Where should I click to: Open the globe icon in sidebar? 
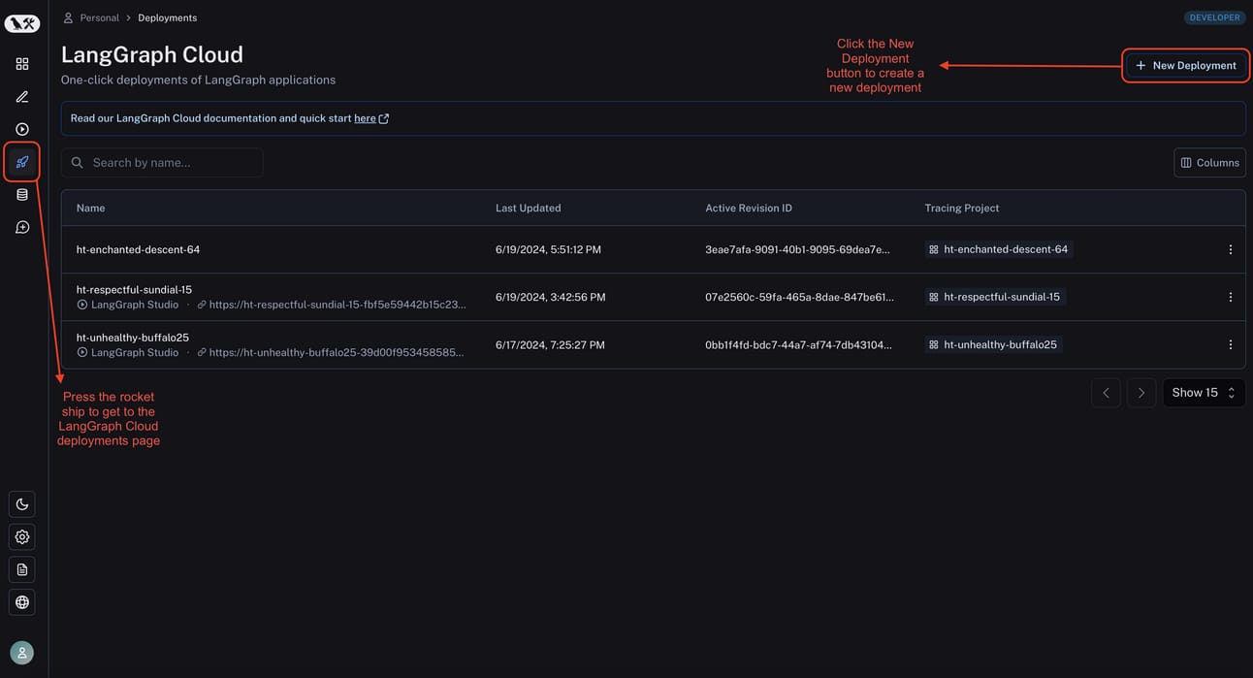click(22, 602)
